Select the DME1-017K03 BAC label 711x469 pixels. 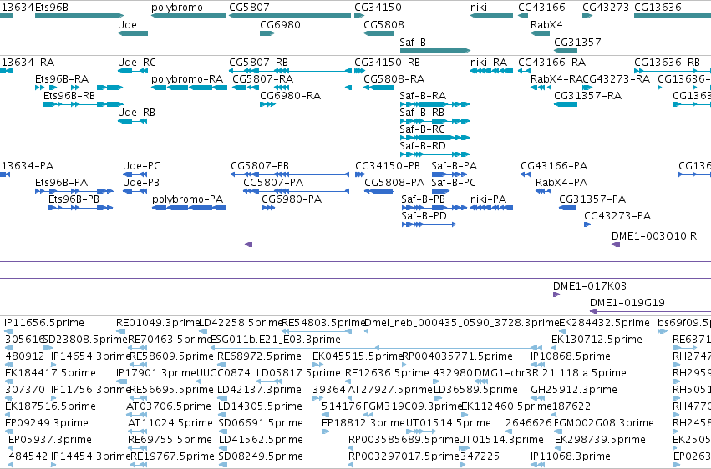tap(590, 286)
